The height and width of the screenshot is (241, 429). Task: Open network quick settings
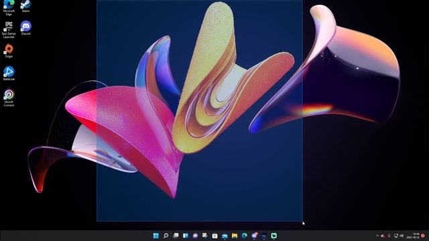pos(395,236)
